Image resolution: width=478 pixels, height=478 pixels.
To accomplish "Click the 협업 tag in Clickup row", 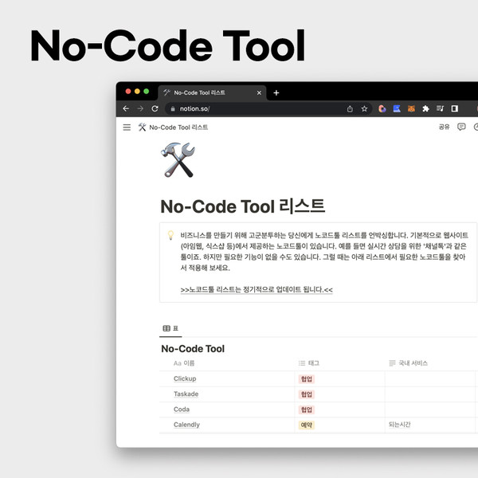I will tap(307, 379).
